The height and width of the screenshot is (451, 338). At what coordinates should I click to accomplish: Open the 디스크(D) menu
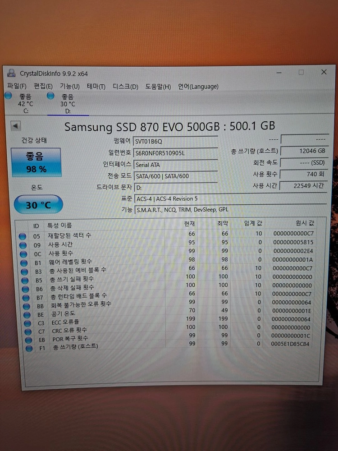pos(125,86)
